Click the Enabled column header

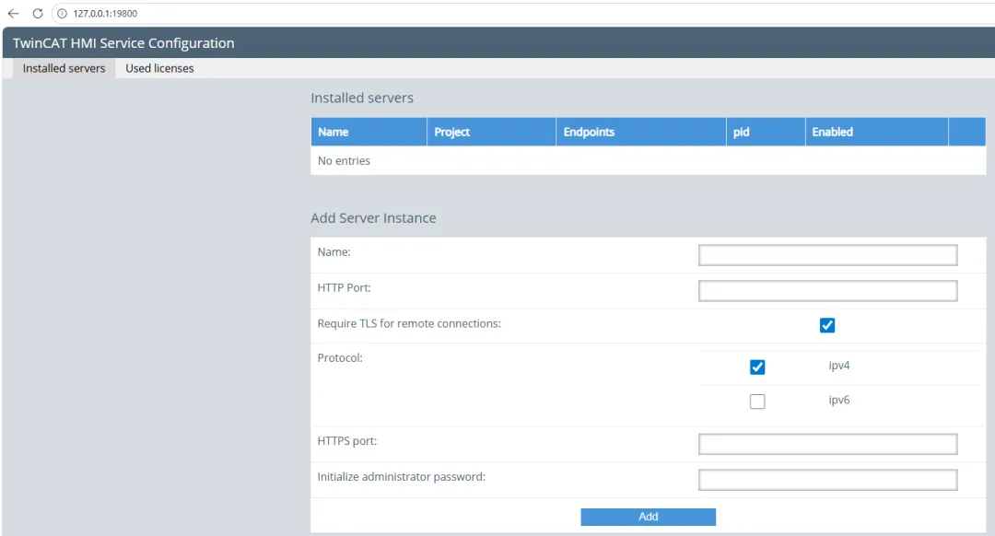876,132
